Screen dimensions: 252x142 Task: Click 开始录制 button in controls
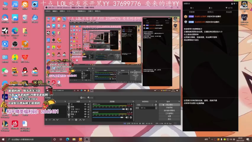pos(169,108)
